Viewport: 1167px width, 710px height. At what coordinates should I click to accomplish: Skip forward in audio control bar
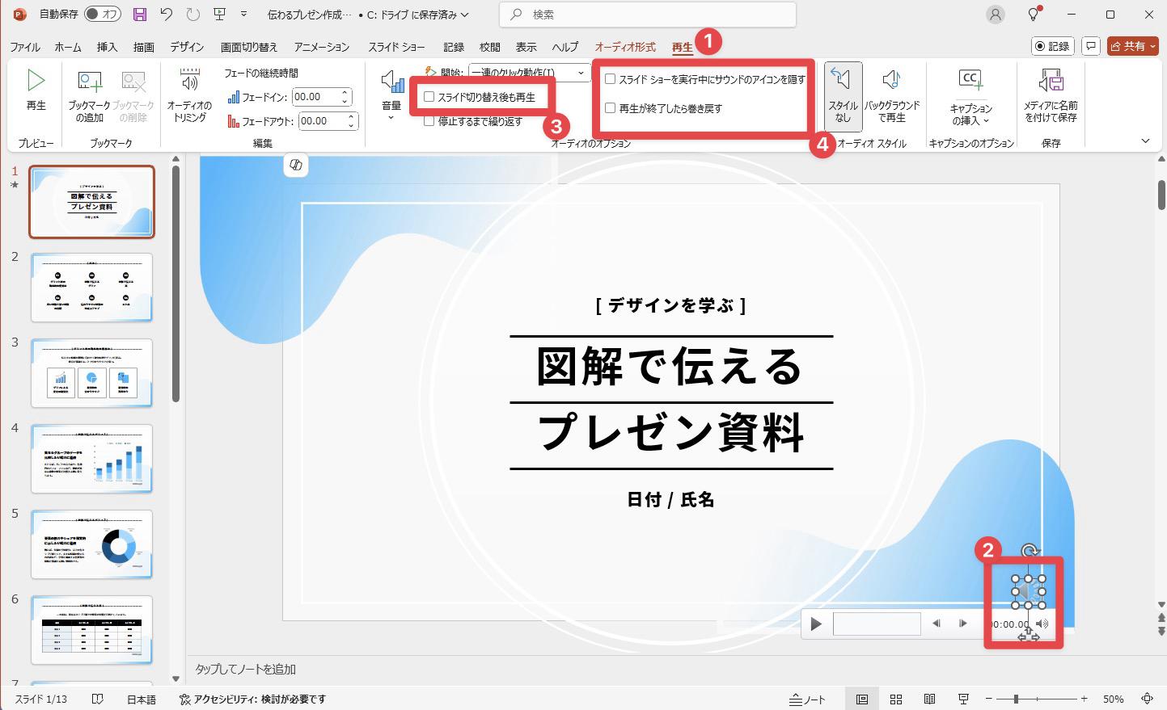pos(962,624)
